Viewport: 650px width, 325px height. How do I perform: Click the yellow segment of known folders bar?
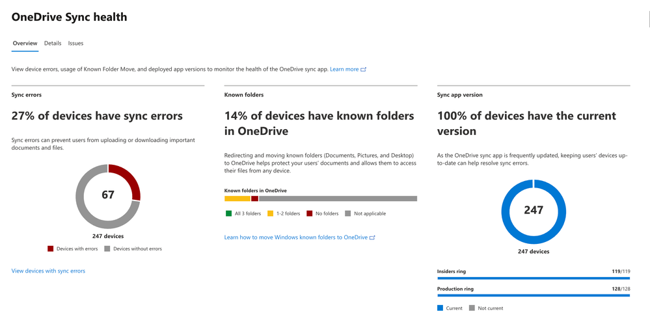(x=237, y=199)
